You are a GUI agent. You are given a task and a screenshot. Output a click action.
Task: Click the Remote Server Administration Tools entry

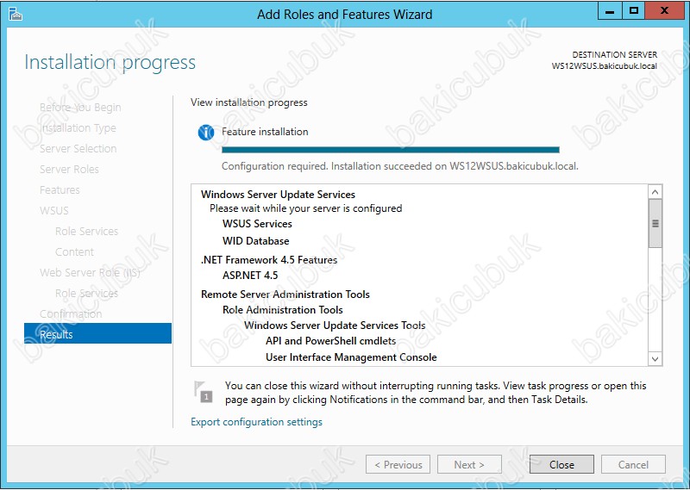tap(285, 295)
